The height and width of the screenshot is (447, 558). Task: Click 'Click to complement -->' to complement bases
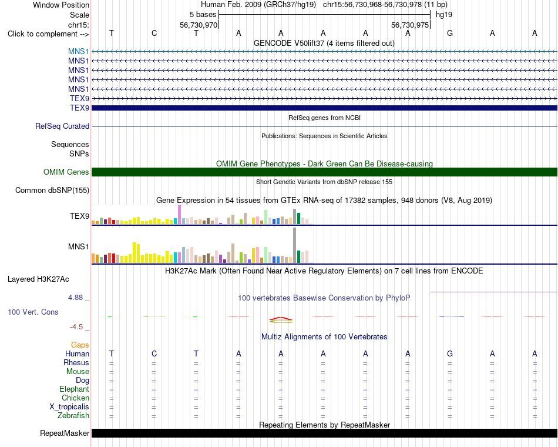(x=48, y=34)
